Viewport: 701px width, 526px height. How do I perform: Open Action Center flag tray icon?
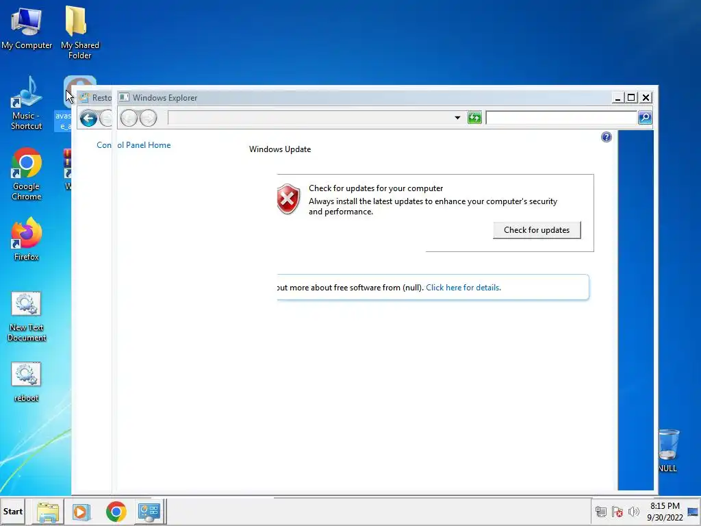[617, 512]
